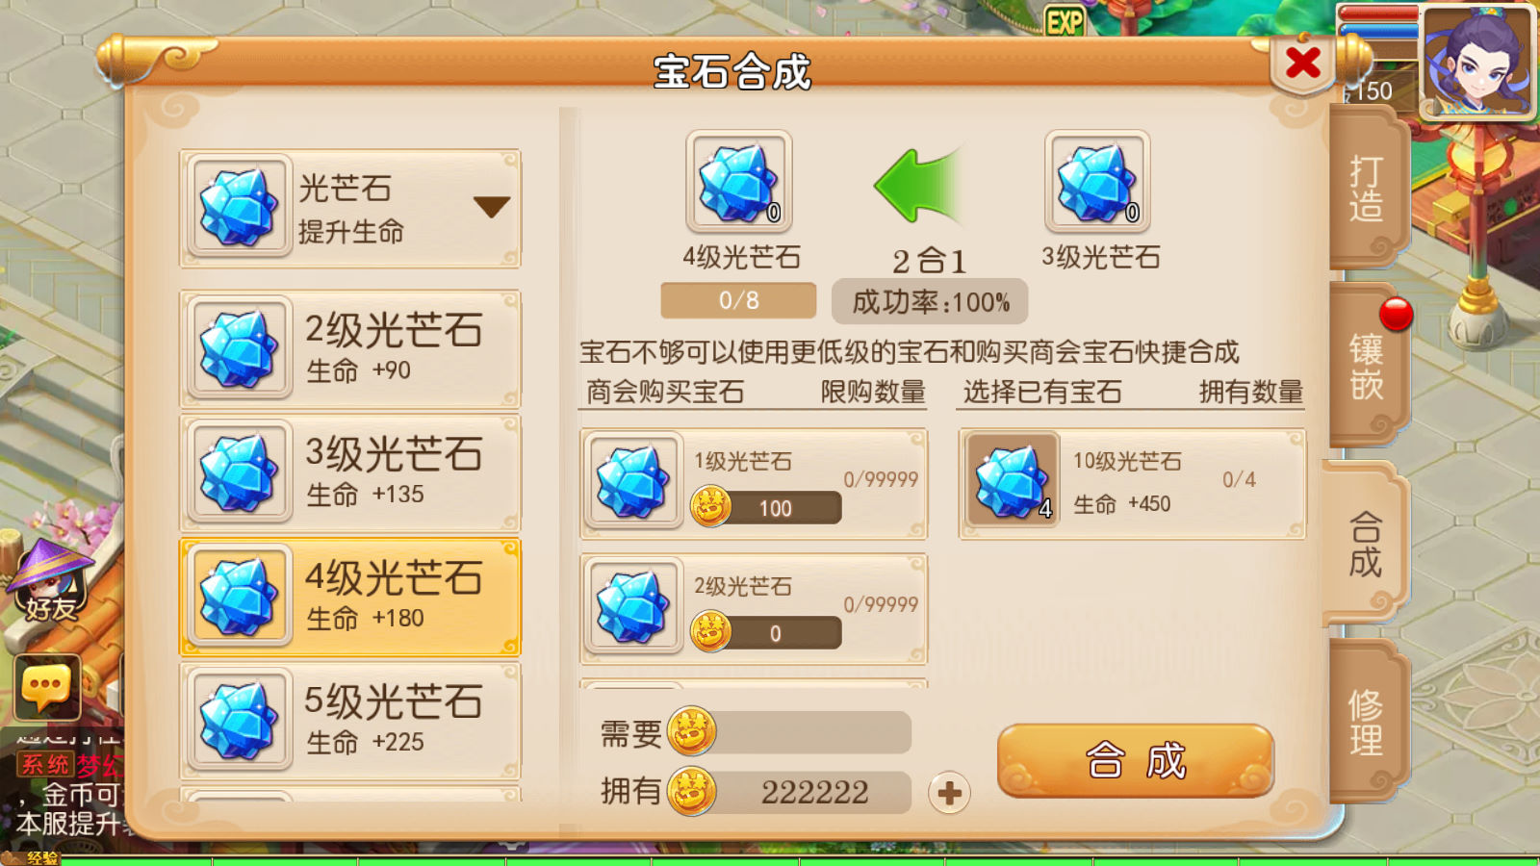This screenshot has width=1540, height=866.
Task: Click the EXP icon at top
Action: pyautogui.click(x=1065, y=21)
